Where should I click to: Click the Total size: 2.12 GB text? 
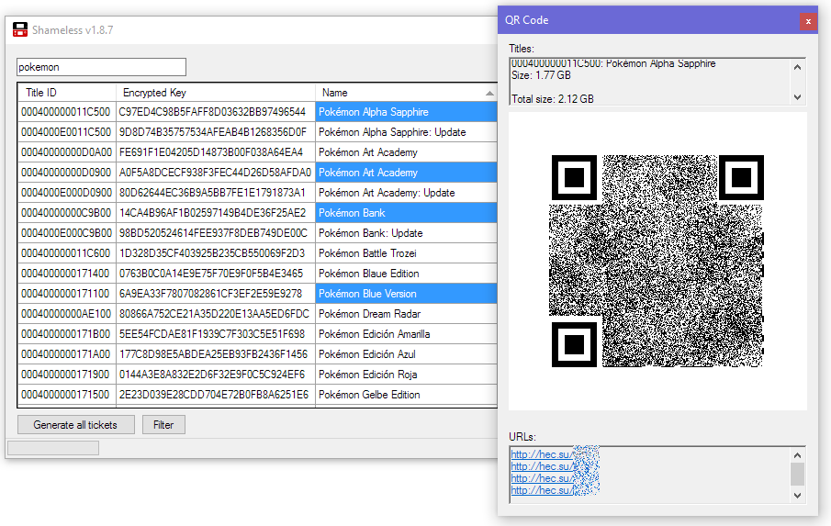pyautogui.click(x=552, y=99)
